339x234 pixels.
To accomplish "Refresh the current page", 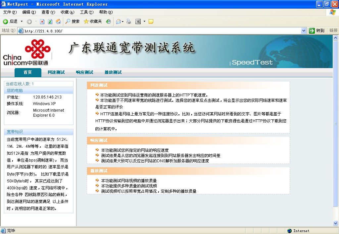I will pyautogui.click(x=50, y=21).
